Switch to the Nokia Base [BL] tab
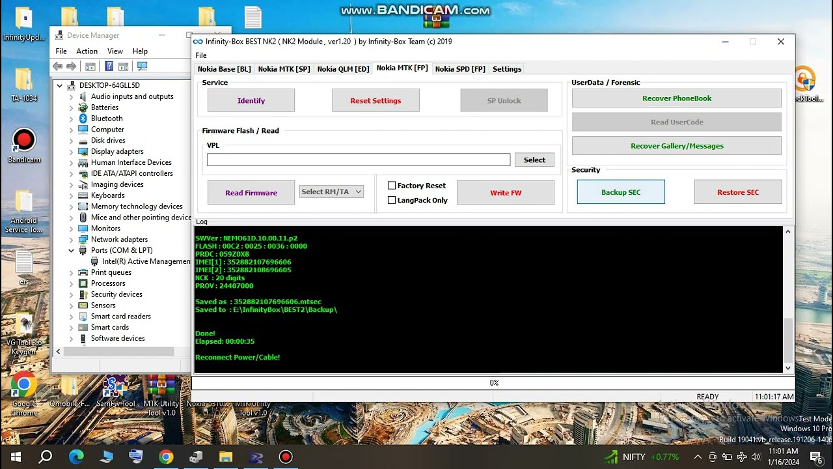The height and width of the screenshot is (469, 833). [224, 69]
